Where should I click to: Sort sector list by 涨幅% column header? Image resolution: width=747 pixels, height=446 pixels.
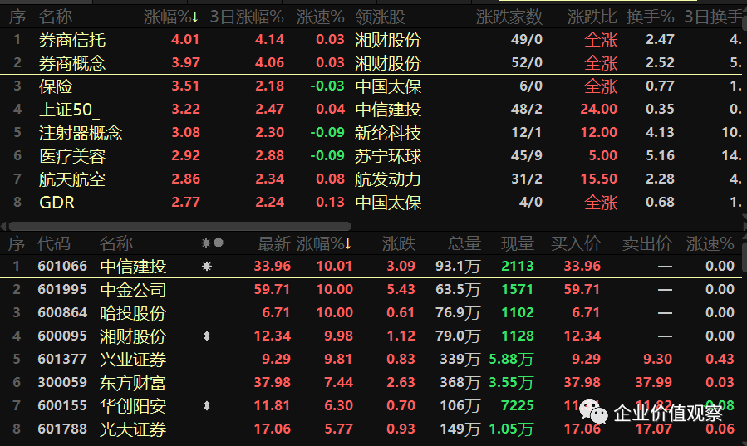tap(170, 17)
